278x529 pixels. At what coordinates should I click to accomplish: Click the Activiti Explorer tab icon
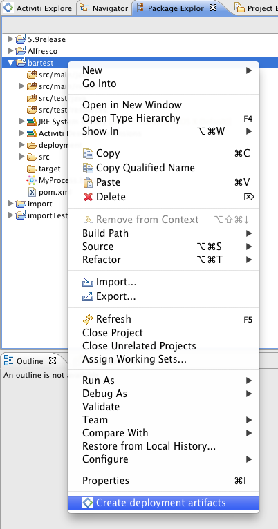(8, 8)
